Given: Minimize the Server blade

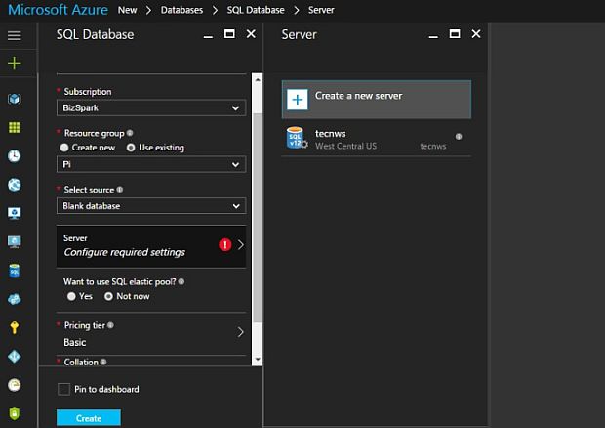Looking at the screenshot, I should coord(433,35).
